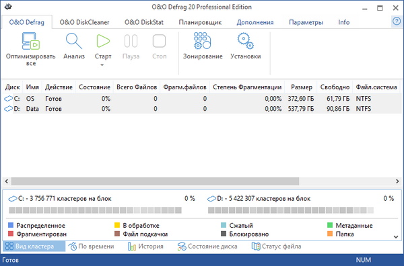Click '3 756 771 кластеров на блок' label
Screen dimensions: 404x266
pos(71,199)
